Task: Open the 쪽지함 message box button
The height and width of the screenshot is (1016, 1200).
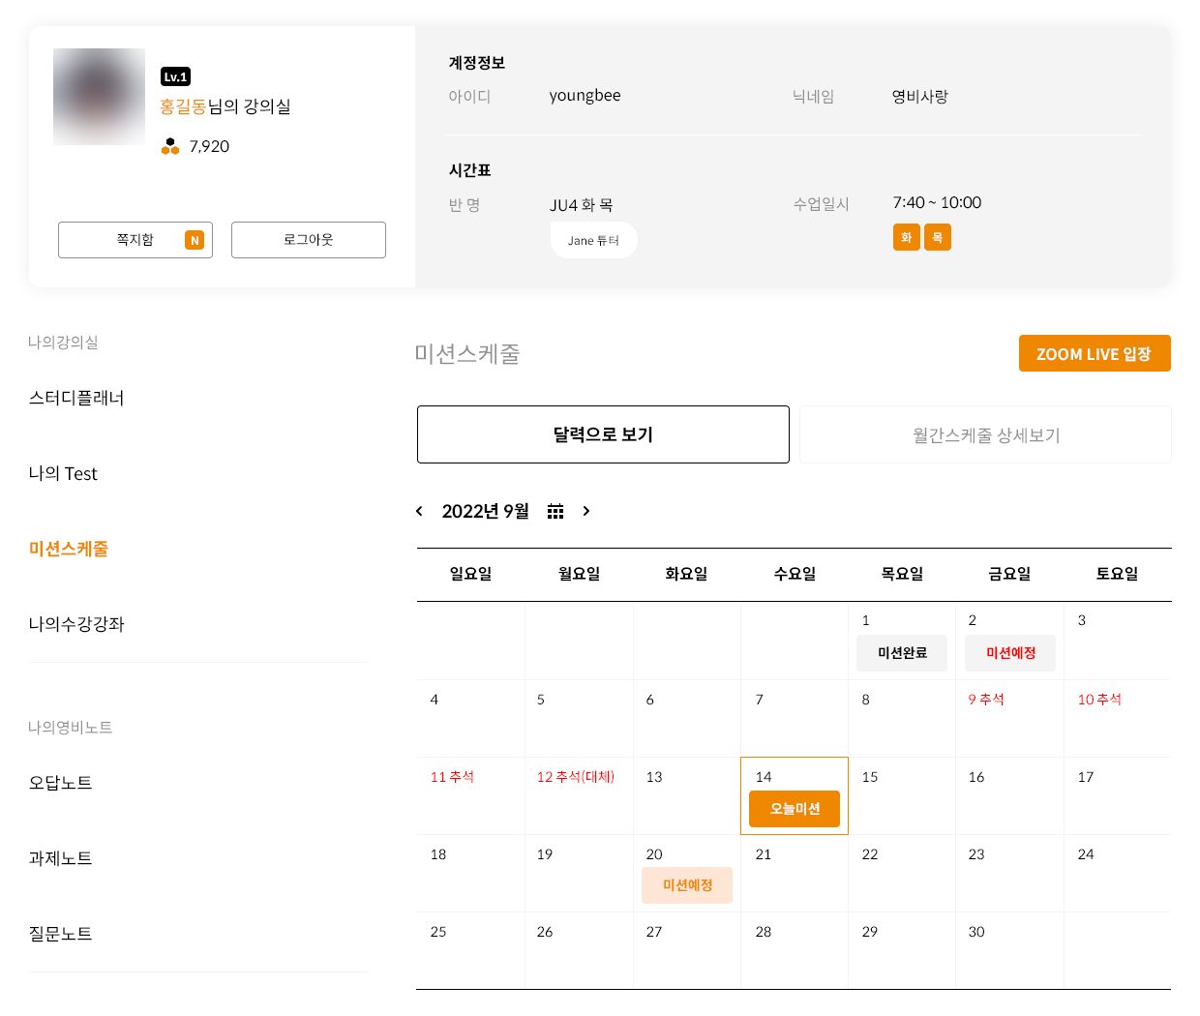Action: 135,240
